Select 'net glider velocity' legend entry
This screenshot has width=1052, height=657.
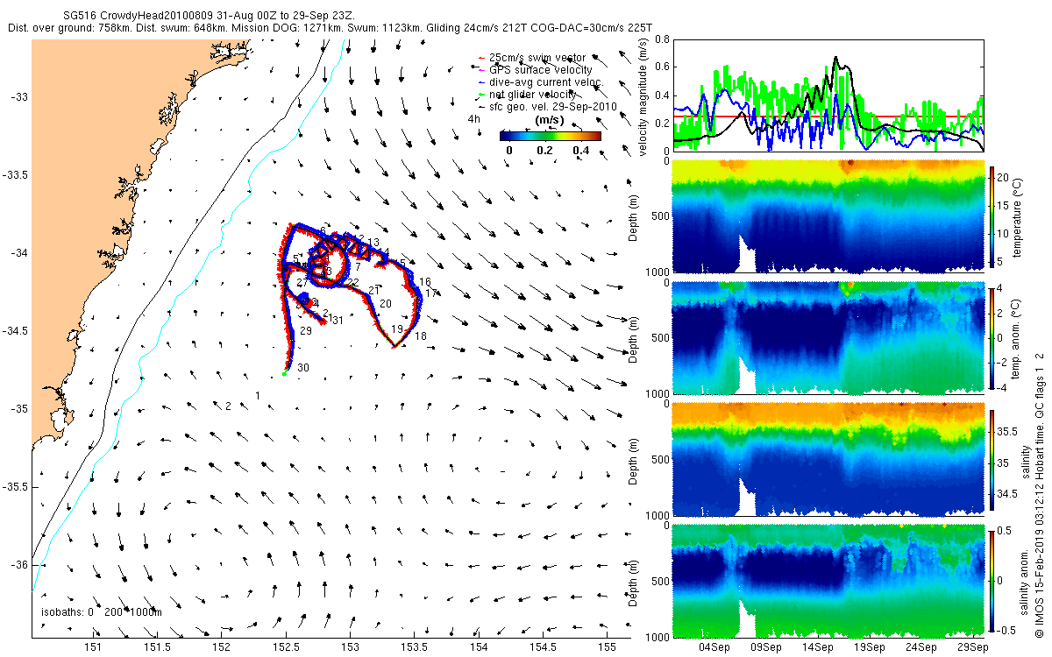pos(528,95)
